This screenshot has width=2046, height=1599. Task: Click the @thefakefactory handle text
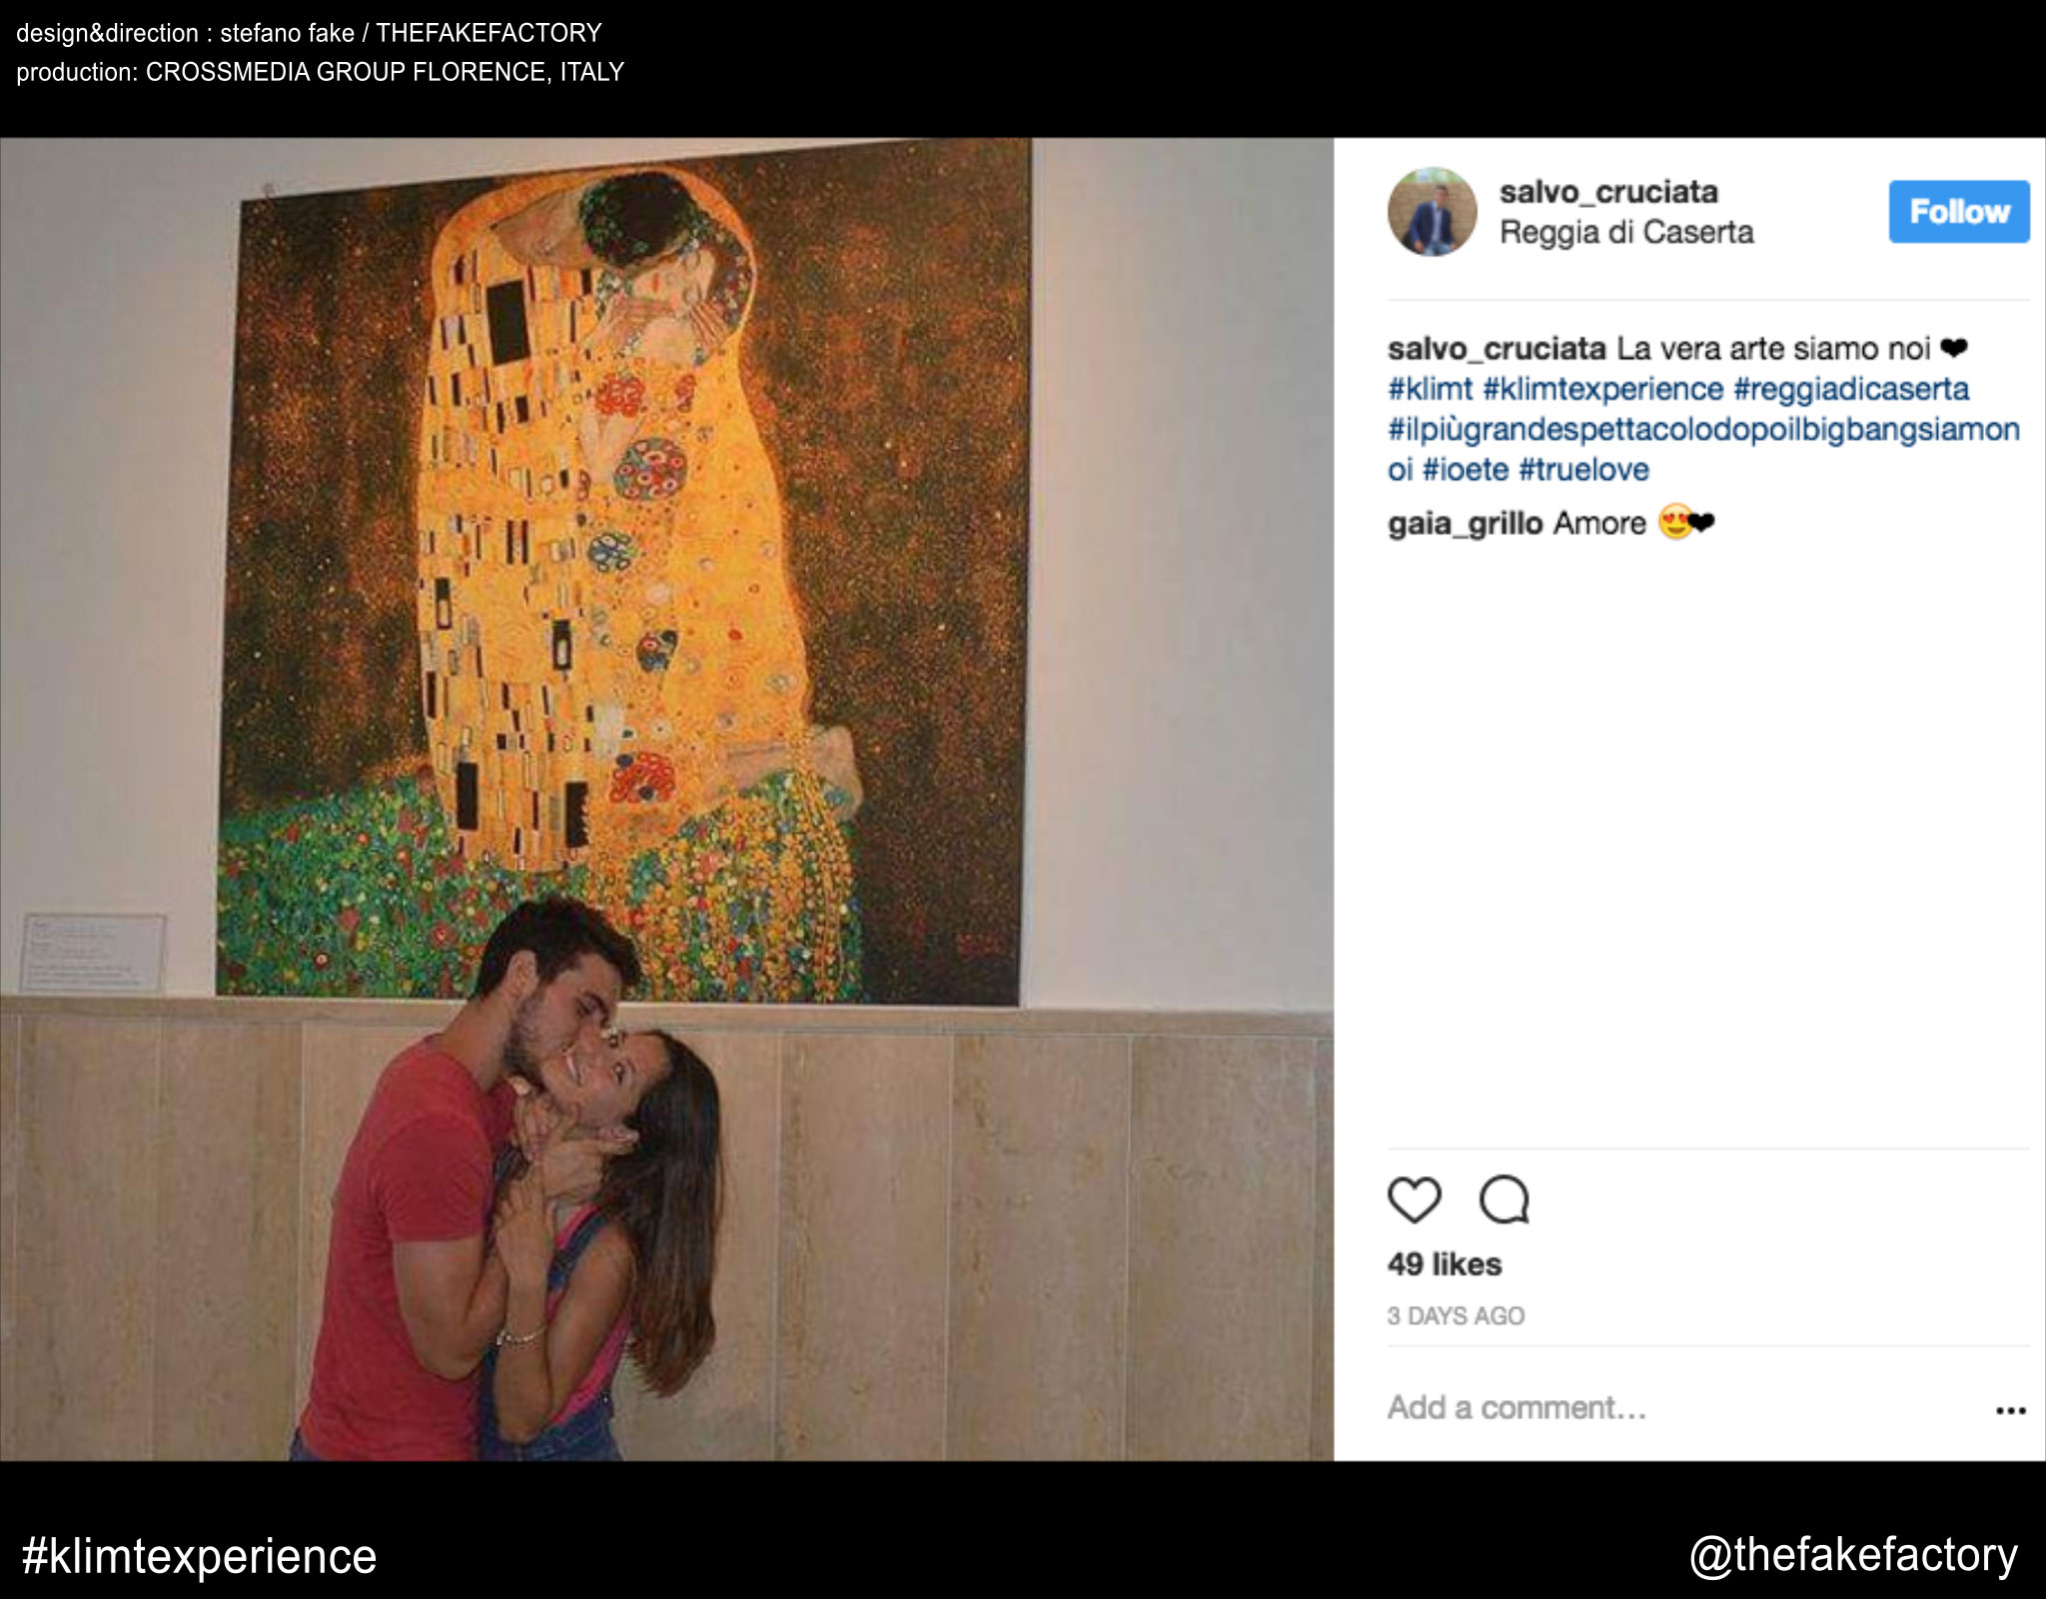pyautogui.click(x=1853, y=1556)
